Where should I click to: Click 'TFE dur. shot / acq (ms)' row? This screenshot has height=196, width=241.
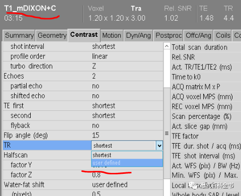(x=206, y=146)
